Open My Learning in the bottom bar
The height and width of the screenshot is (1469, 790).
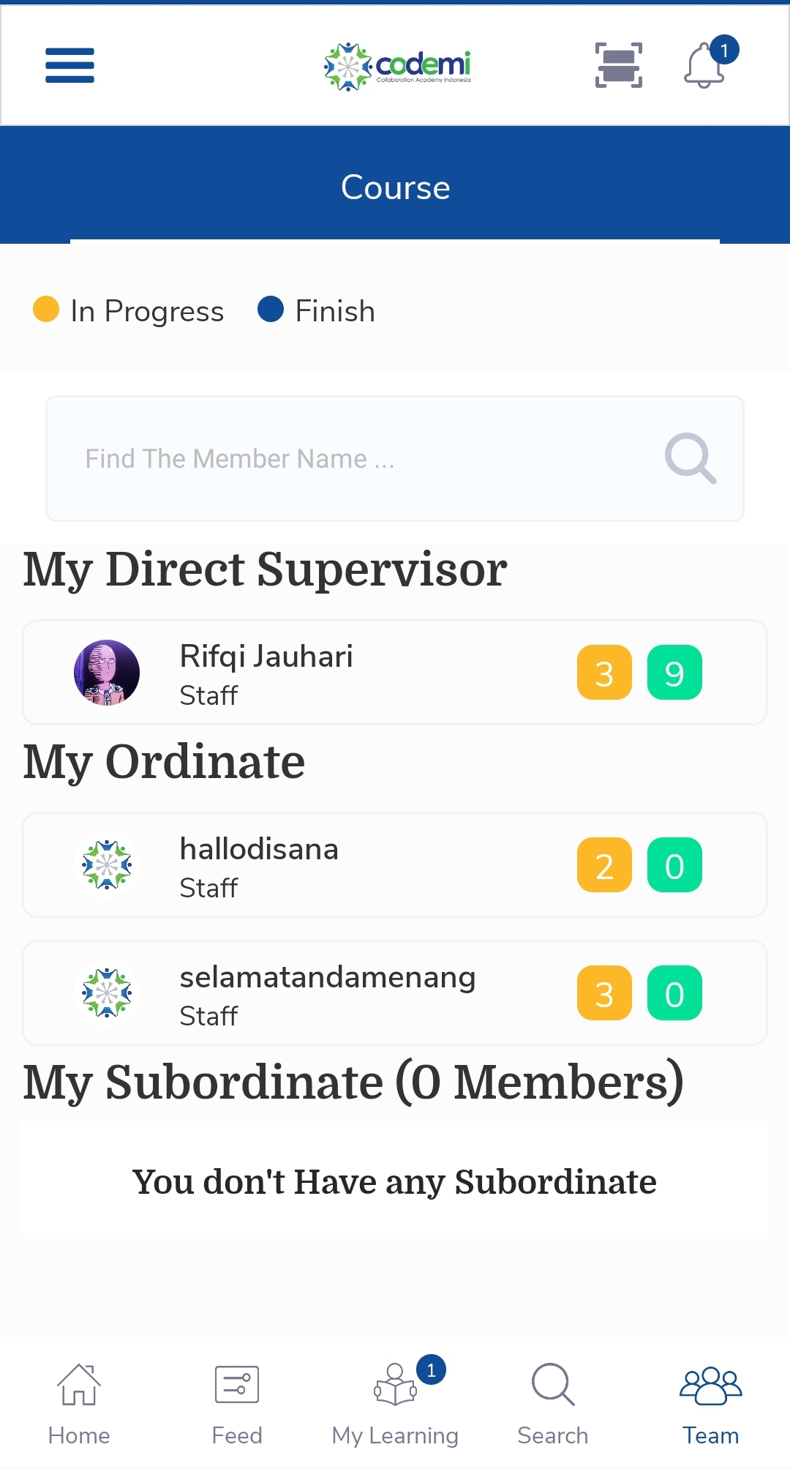pyautogui.click(x=395, y=1404)
